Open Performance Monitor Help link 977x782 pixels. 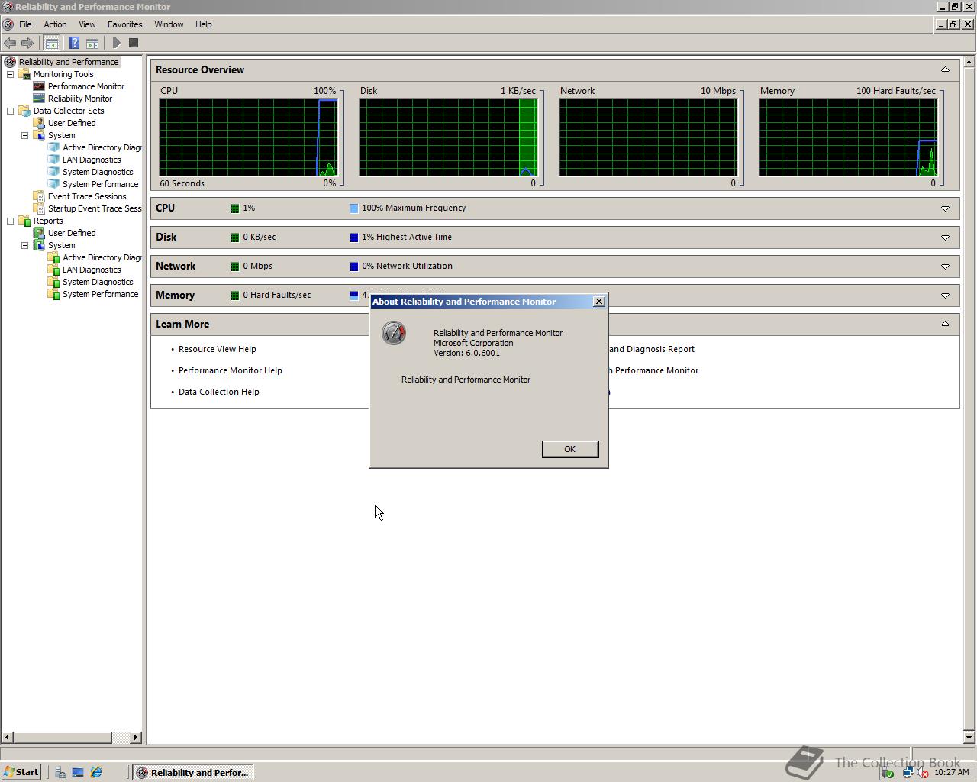click(231, 370)
